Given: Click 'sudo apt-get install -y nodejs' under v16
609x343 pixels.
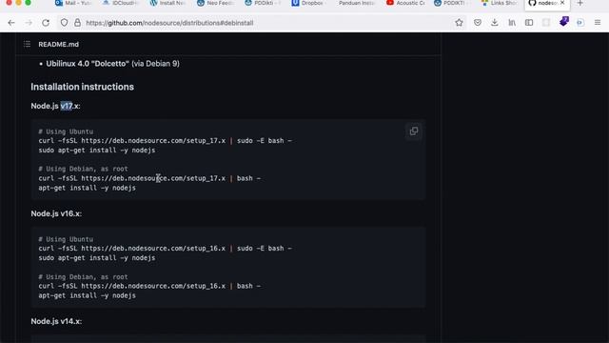Looking at the screenshot, I should pyautogui.click(x=97, y=258).
